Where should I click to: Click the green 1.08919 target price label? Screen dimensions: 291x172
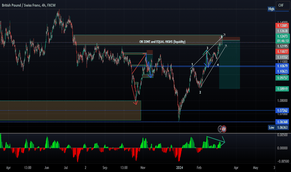click(282, 89)
